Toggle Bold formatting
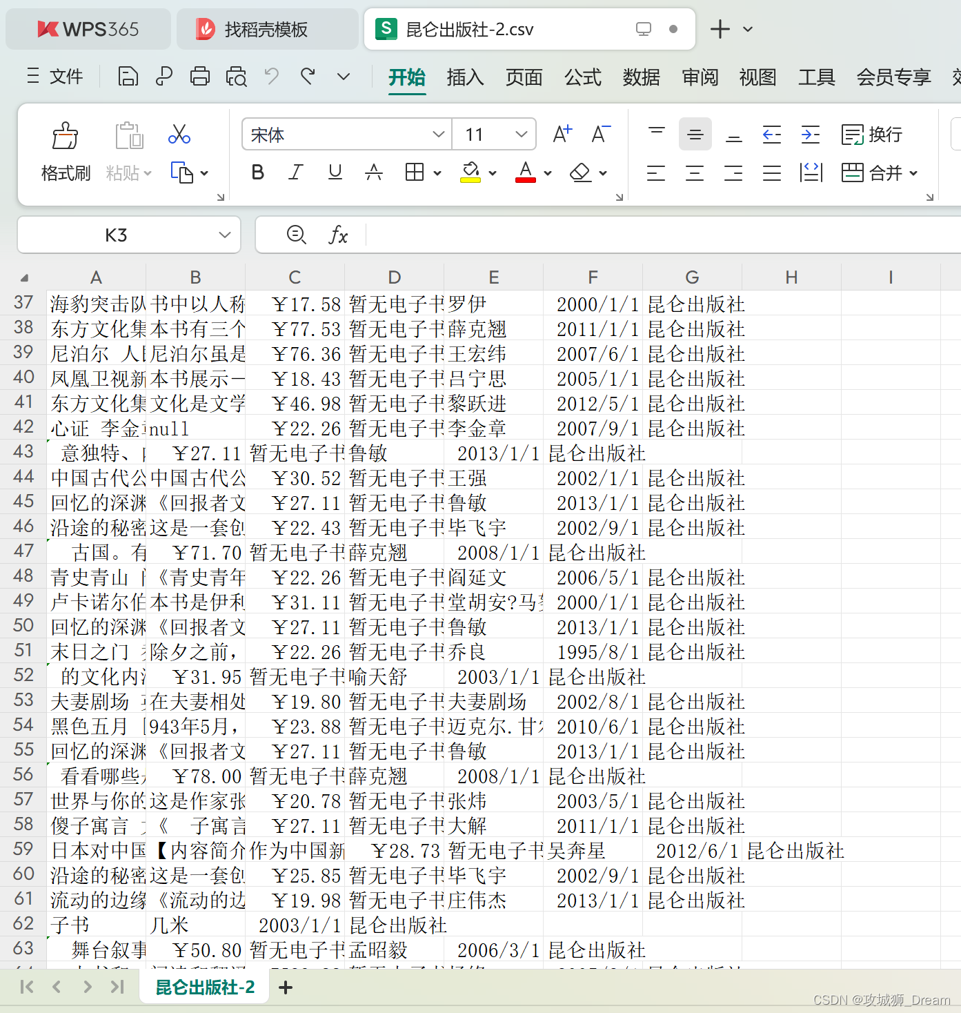Viewport: 961px width, 1013px height. point(258,173)
